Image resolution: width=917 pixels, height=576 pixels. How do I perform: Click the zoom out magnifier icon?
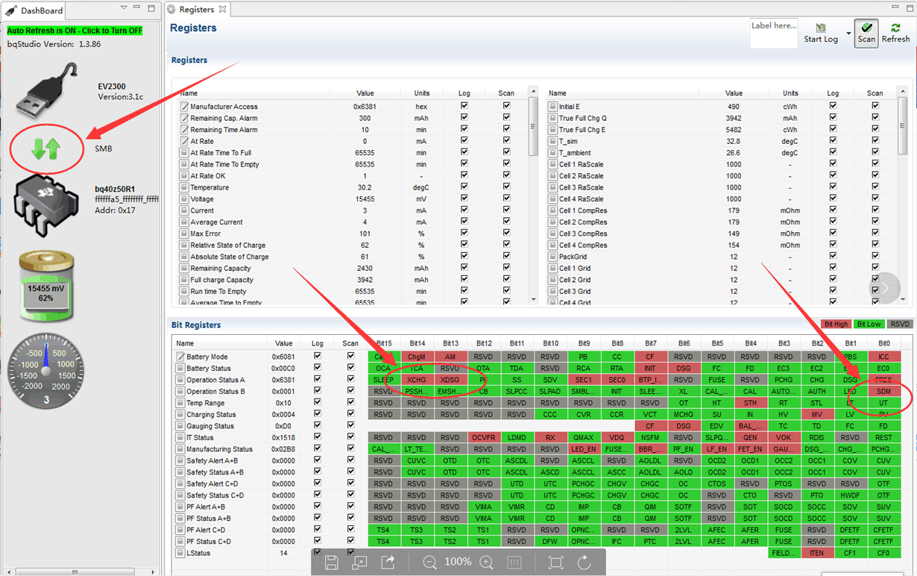pos(430,563)
